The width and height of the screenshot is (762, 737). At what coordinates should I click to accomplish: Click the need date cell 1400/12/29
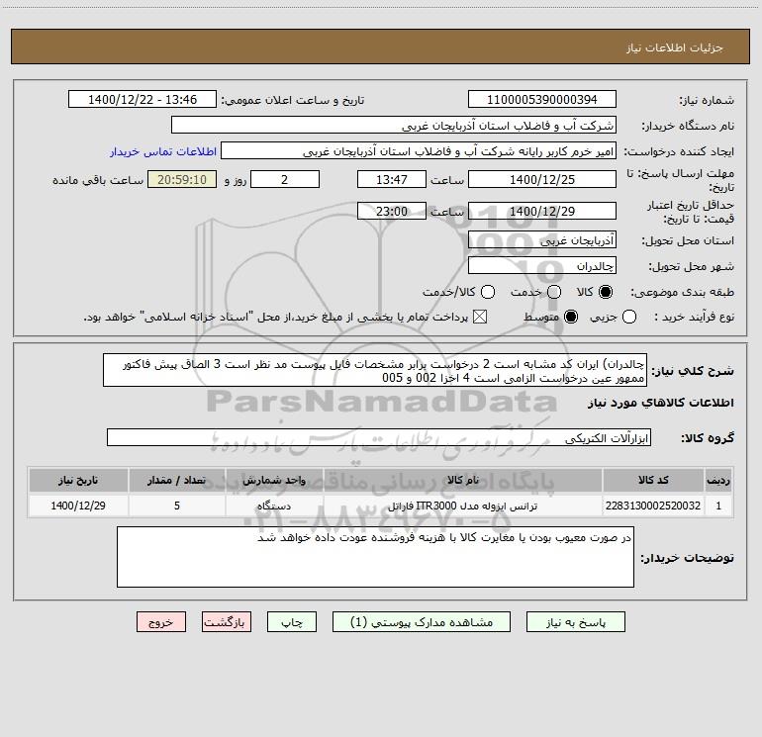click(78, 506)
